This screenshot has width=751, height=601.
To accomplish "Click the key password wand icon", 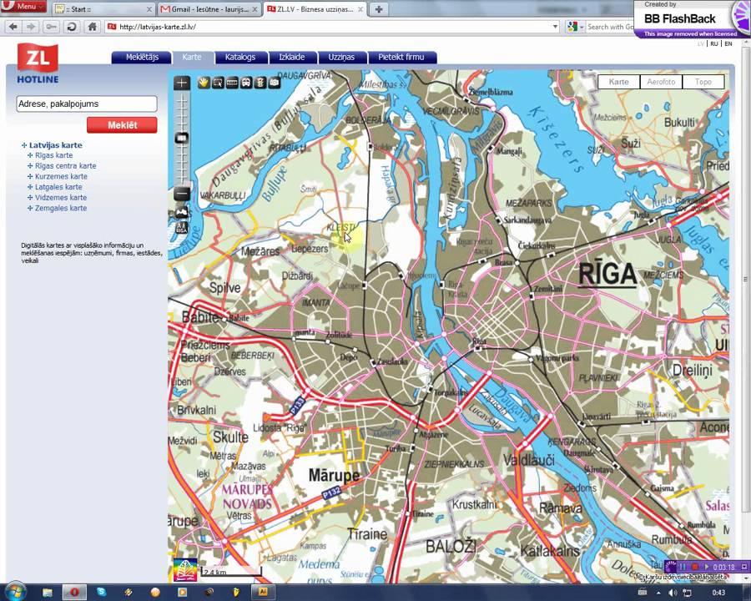I will (x=51, y=27).
